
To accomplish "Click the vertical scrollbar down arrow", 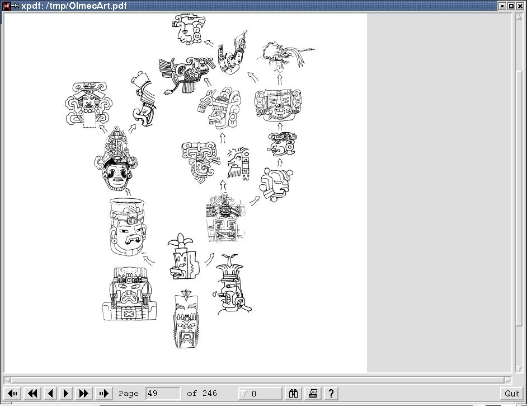I will tap(519, 369).
